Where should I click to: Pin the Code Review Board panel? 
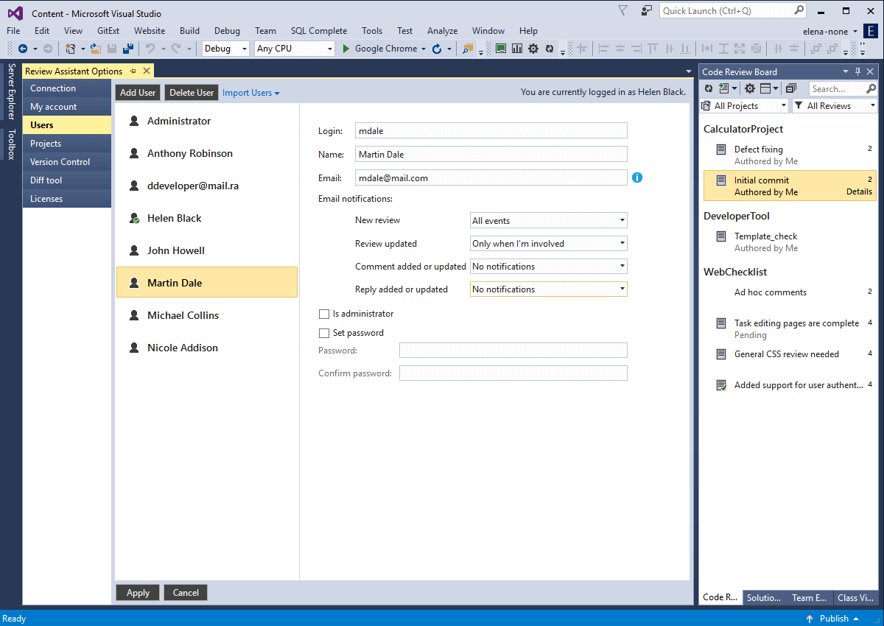click(857, 71)
